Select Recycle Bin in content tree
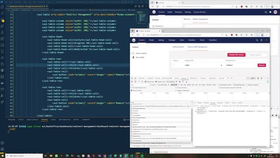The image size is (280, 158). tap(140, 57)
